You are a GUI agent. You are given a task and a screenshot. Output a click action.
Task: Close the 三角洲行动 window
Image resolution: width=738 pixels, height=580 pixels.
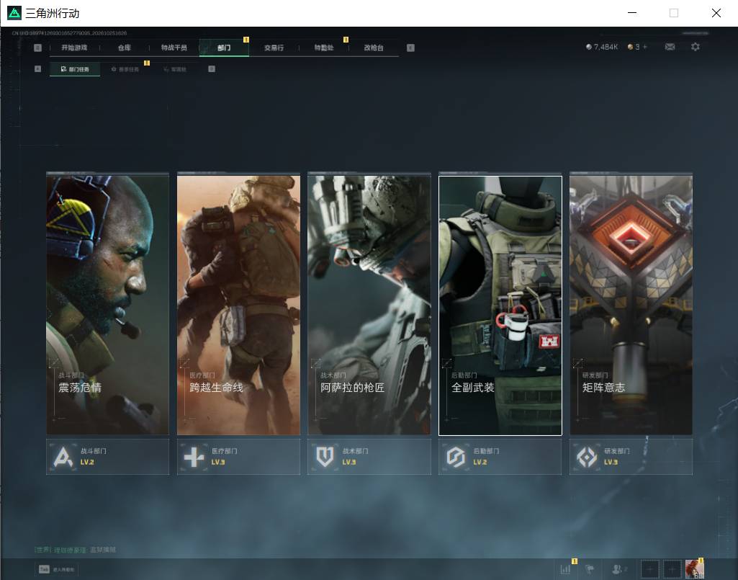coord(716,13)
